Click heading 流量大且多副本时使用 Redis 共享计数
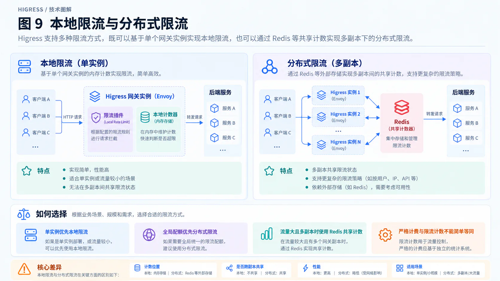This screenshot has height=281, width=500. click(321, 232)
